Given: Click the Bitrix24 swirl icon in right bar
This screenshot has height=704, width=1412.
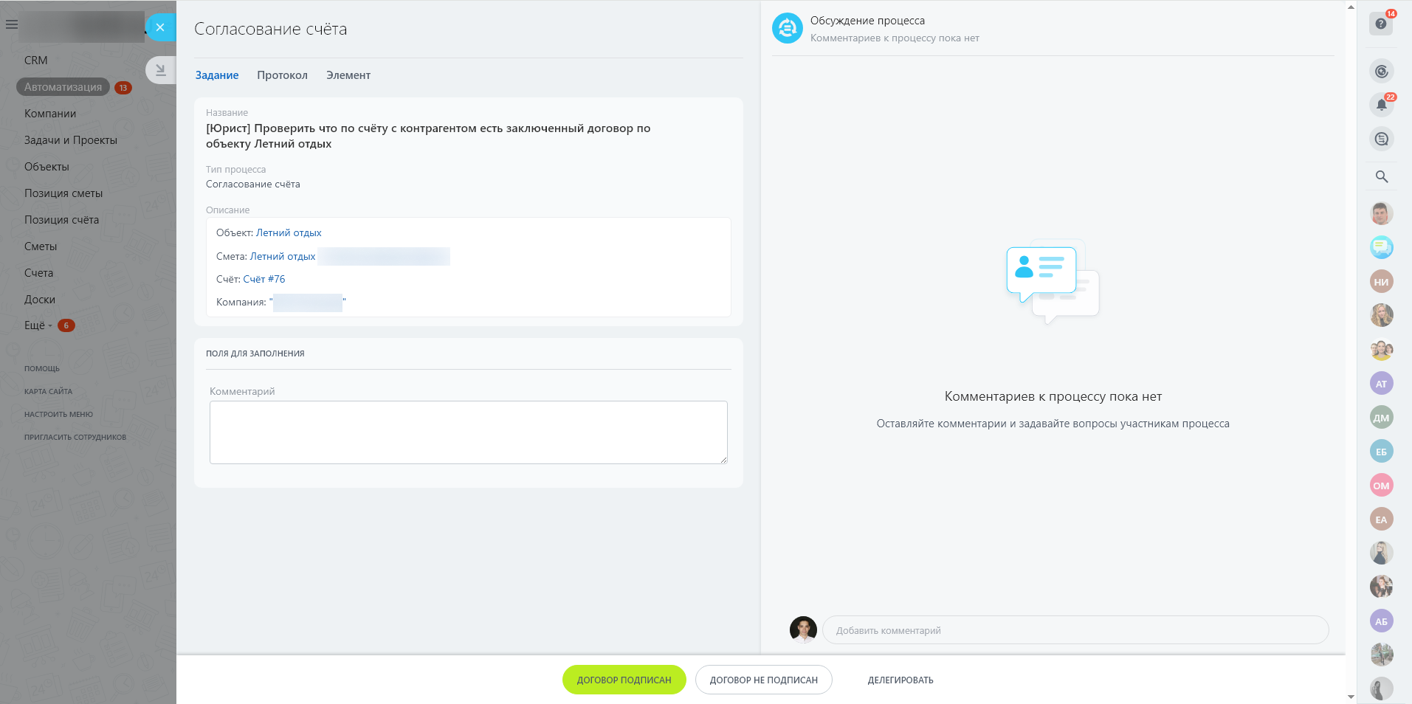Looking at the screenshot, I should pos(1381,71).
